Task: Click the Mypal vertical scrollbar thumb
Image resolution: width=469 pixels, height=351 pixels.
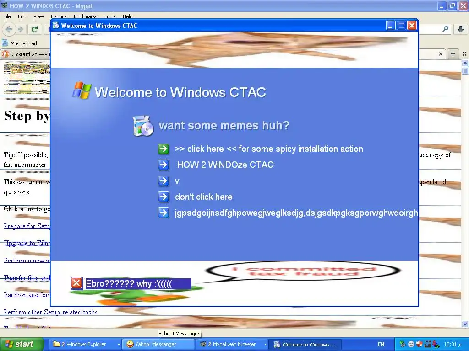Action: 465,70
